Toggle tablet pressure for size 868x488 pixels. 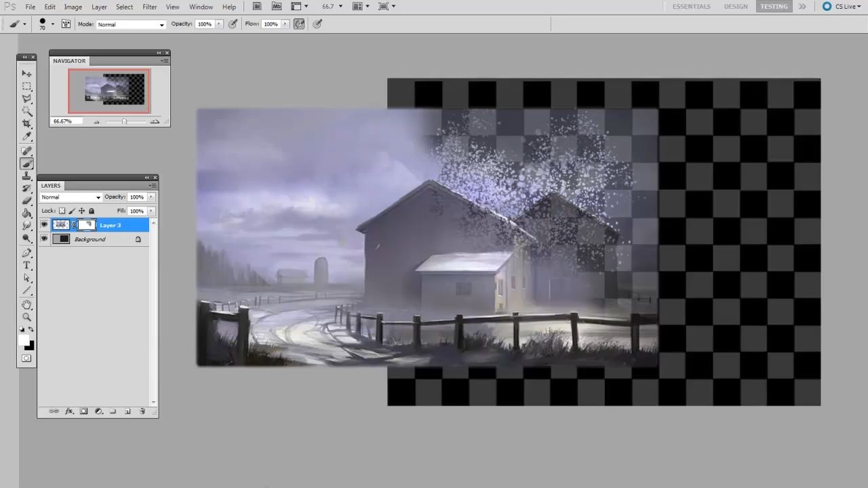pyautogui.click(x=317, y=24)
